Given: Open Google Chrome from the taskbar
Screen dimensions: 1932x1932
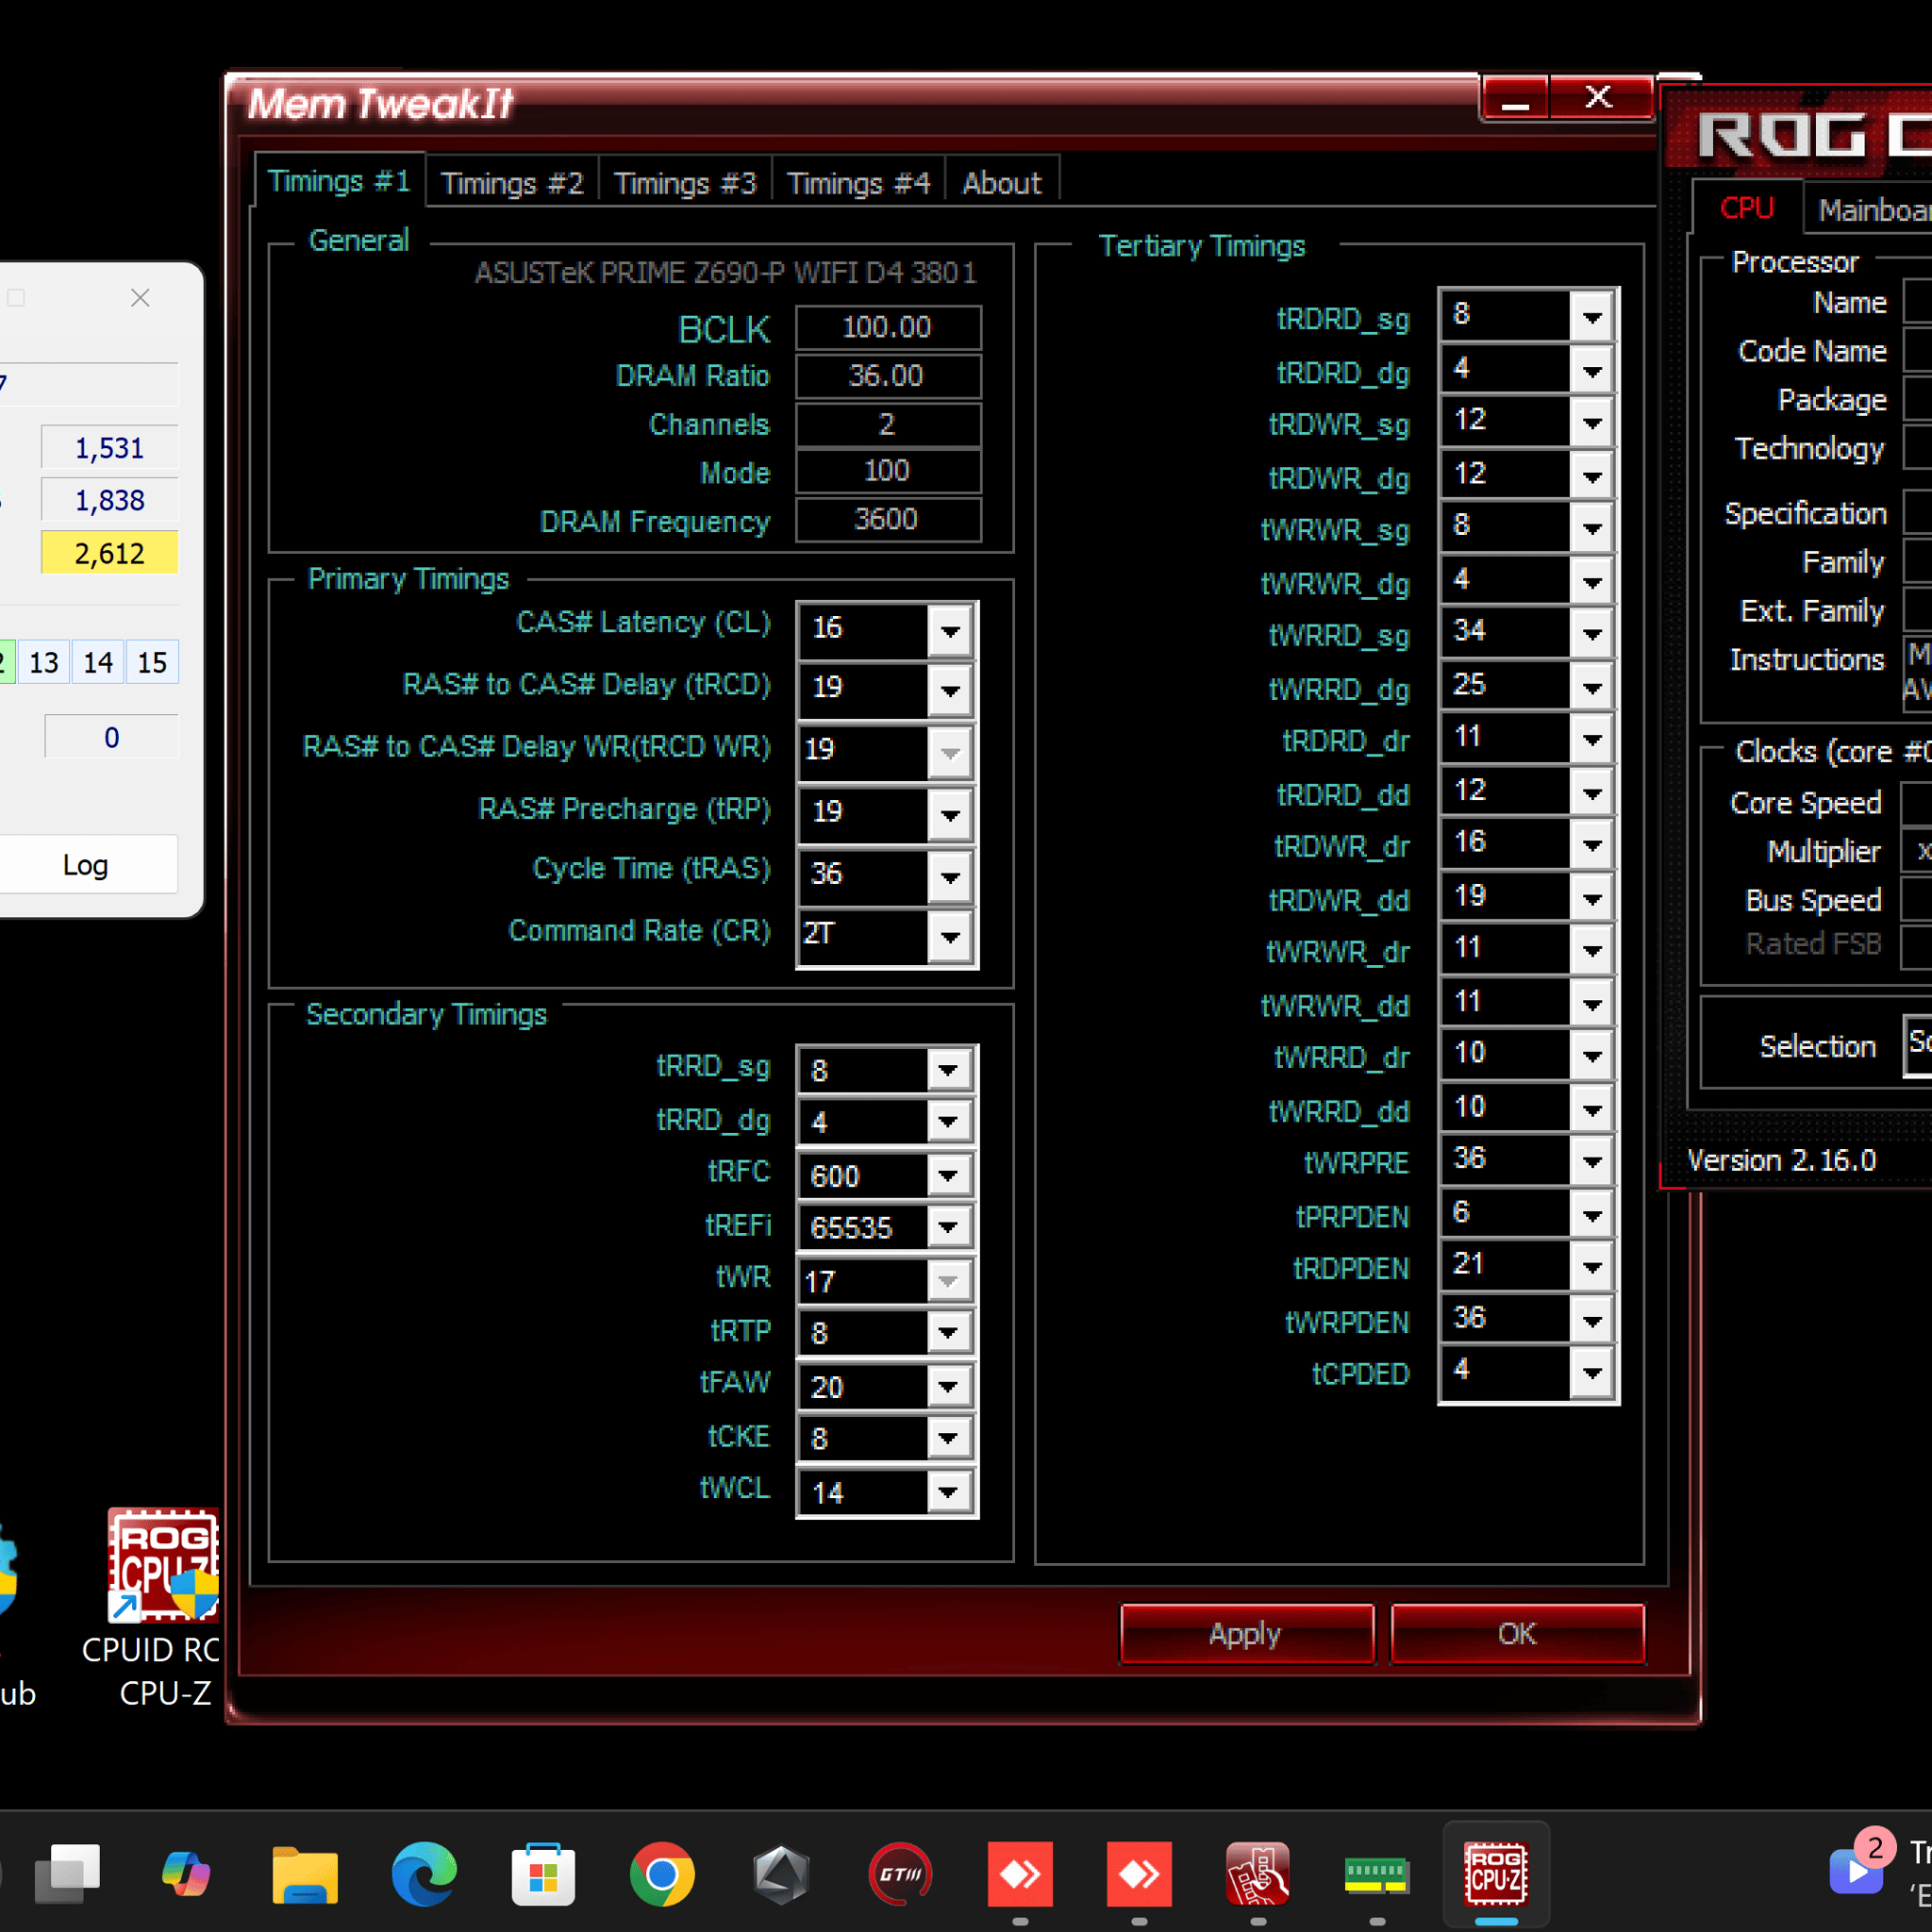Looking at the screenshot, I should coord(661,1873).
